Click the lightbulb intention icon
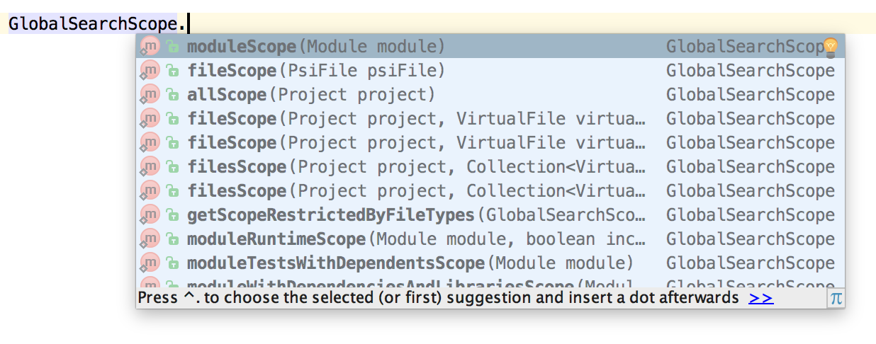Image resolution: width=876 pixels, height=344 pixels. pos(830,47)
